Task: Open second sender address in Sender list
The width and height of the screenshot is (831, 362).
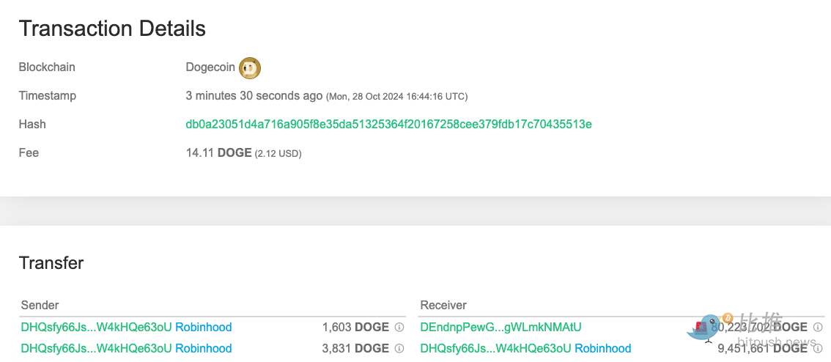Action: 96,349
